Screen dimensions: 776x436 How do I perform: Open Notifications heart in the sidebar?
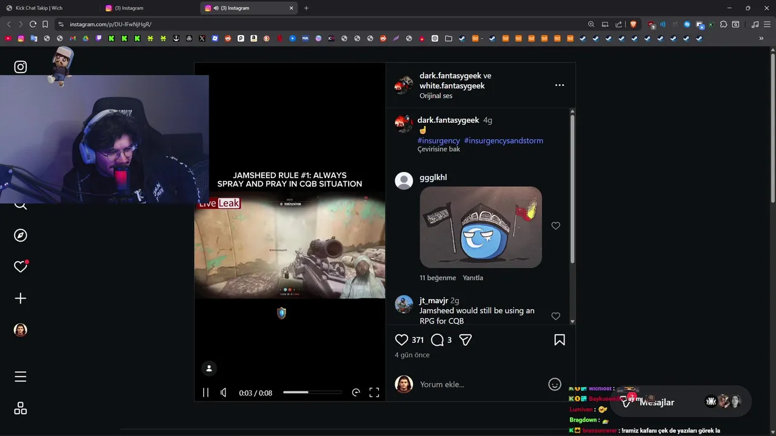21,266
